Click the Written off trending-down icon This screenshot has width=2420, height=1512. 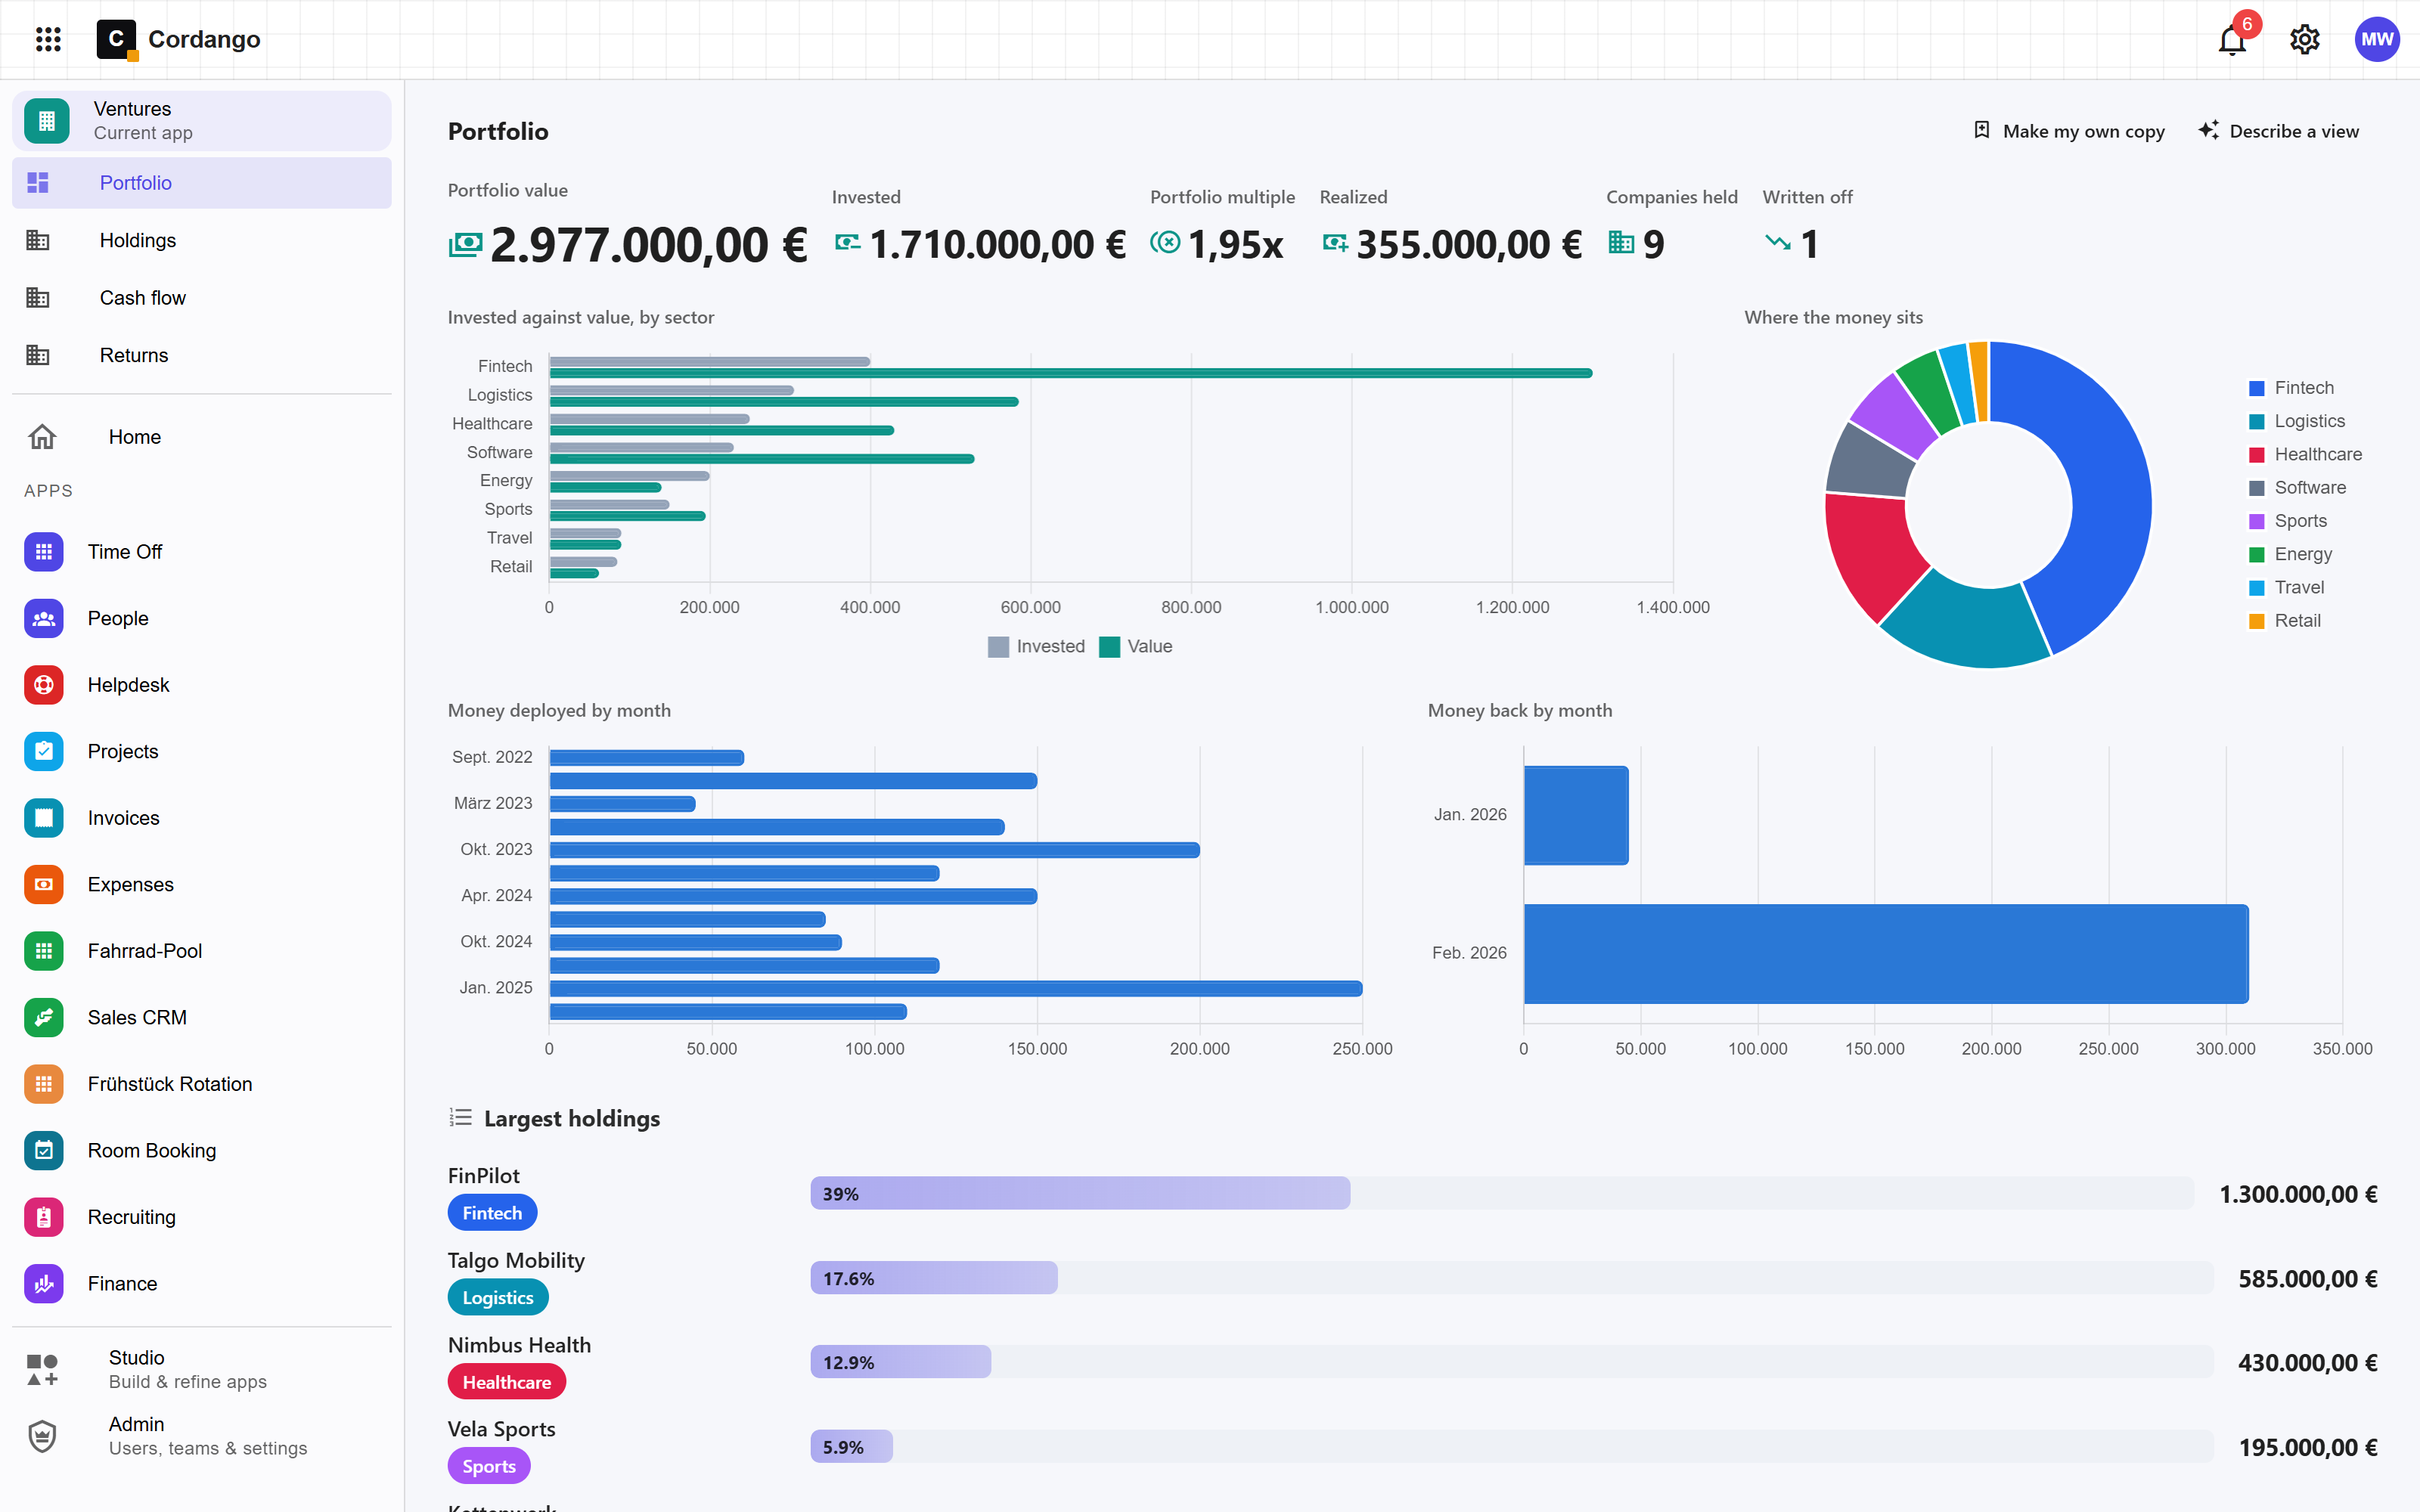1778,242
